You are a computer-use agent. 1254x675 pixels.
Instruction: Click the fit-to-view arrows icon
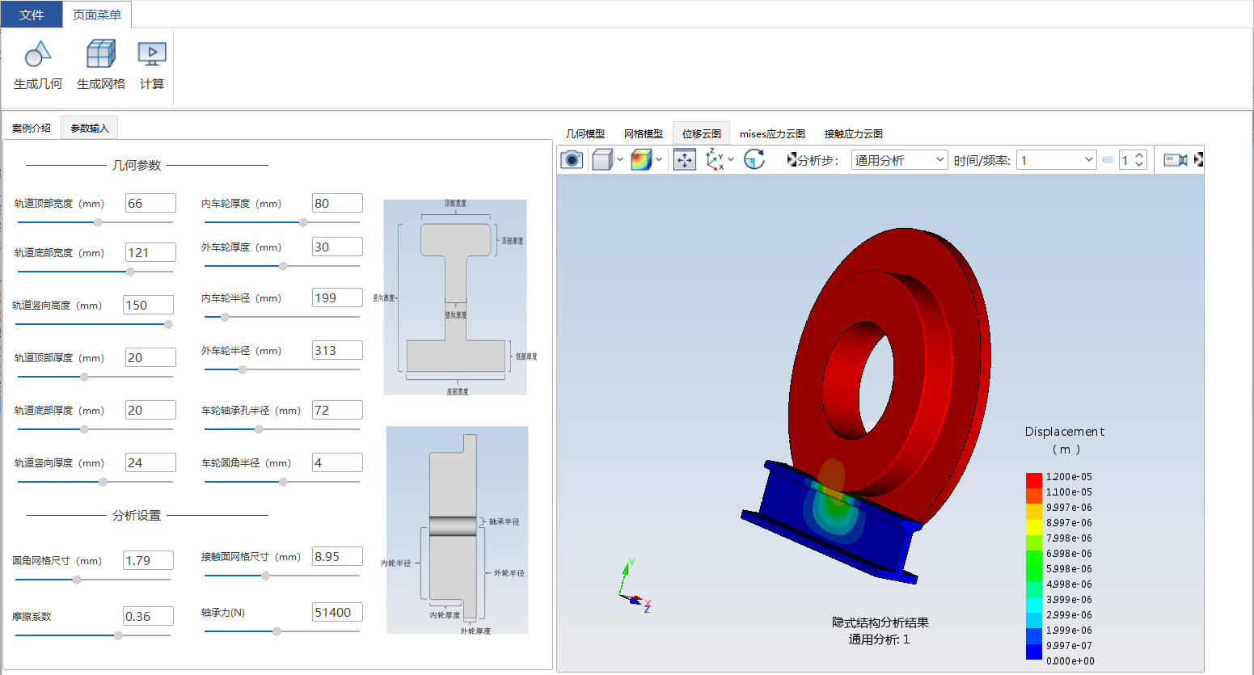[685, 160]
